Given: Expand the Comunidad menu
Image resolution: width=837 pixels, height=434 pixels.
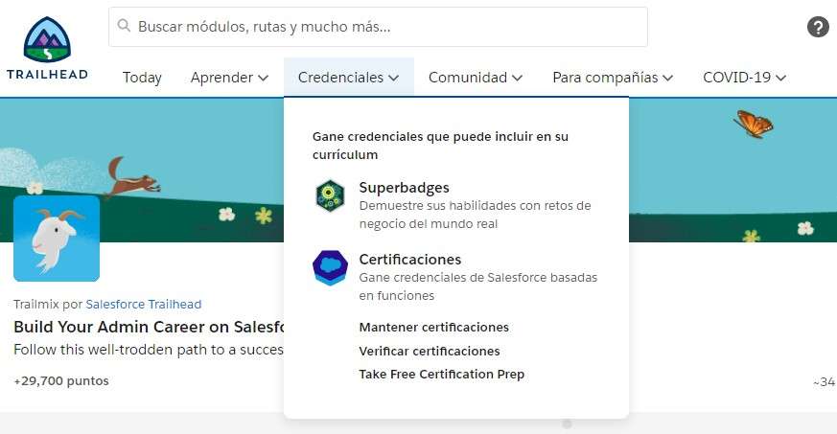Looking at the screenshot, I should pos(476,78).
